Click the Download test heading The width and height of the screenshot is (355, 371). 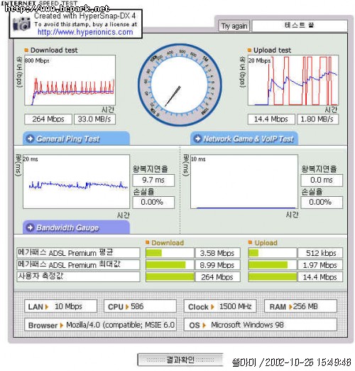tap(54, 50)
